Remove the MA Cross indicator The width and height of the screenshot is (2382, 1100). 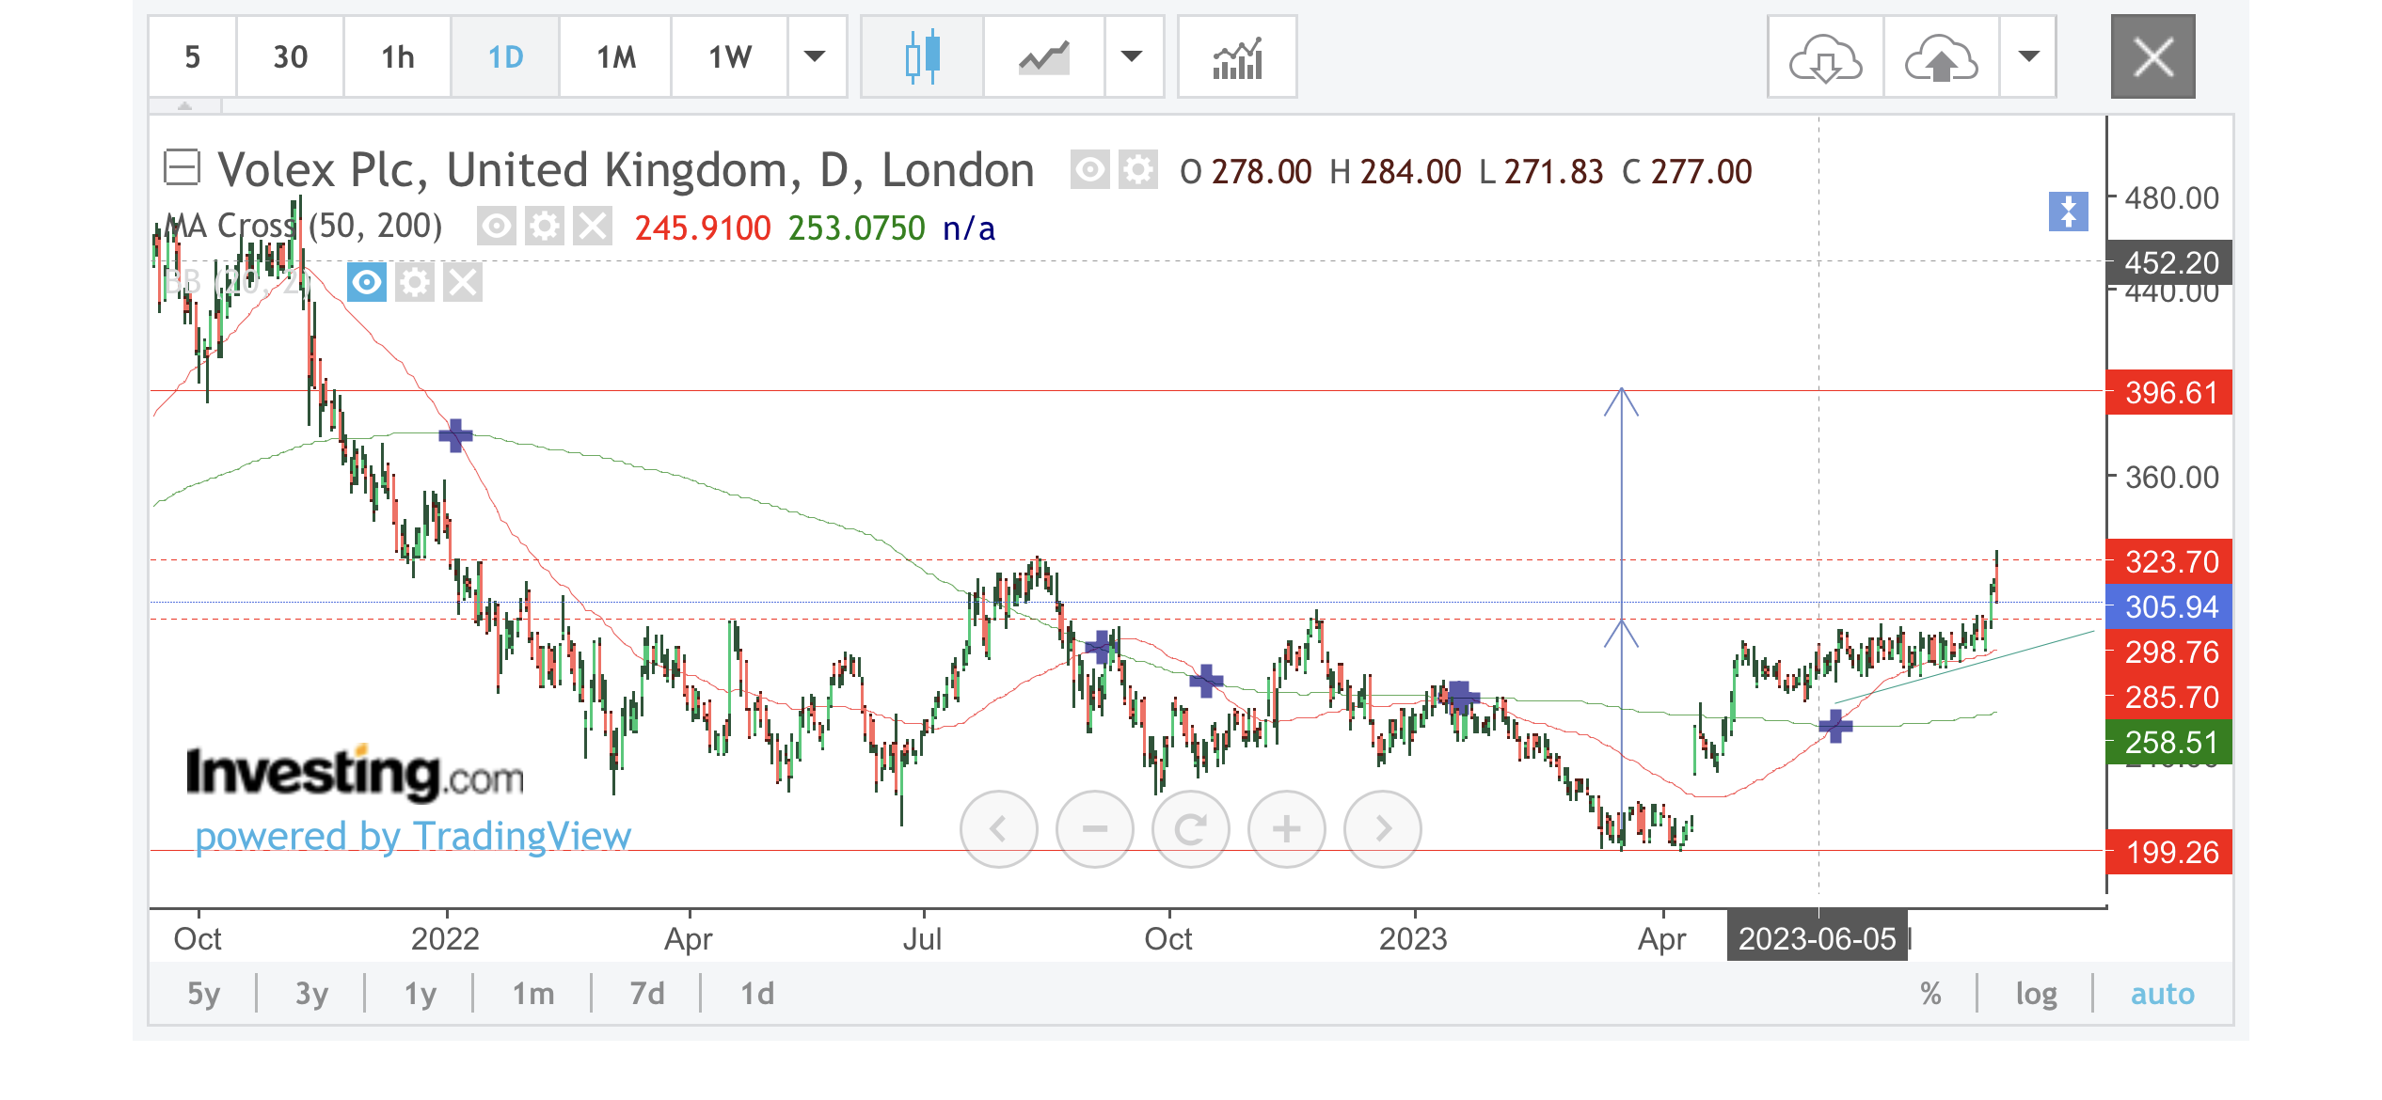point(593,227)
